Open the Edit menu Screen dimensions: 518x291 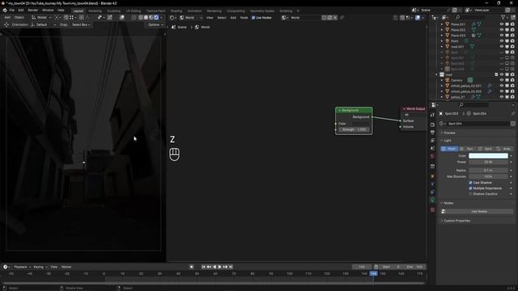(x=21, y=11)
